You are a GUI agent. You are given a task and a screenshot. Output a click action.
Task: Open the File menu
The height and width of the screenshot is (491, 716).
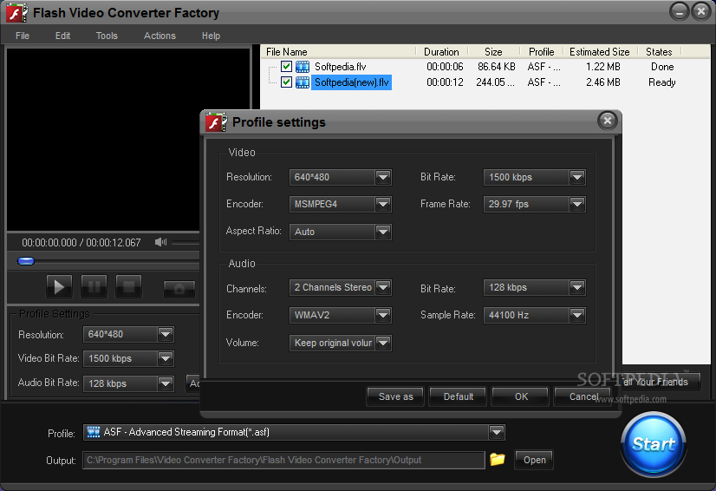coord(23,36)
